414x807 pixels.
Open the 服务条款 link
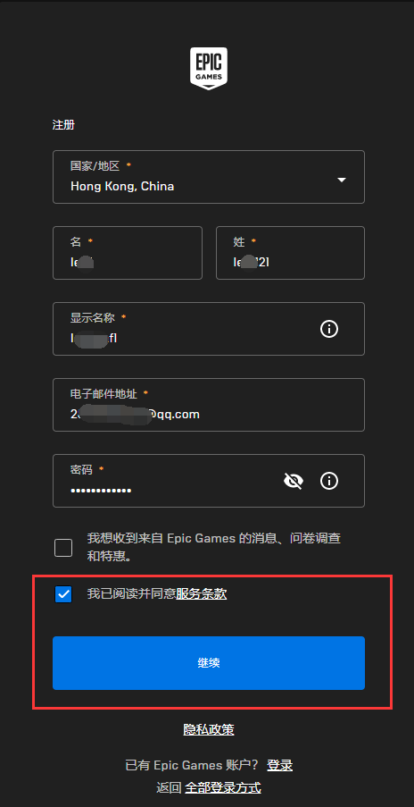click(202, 594)
